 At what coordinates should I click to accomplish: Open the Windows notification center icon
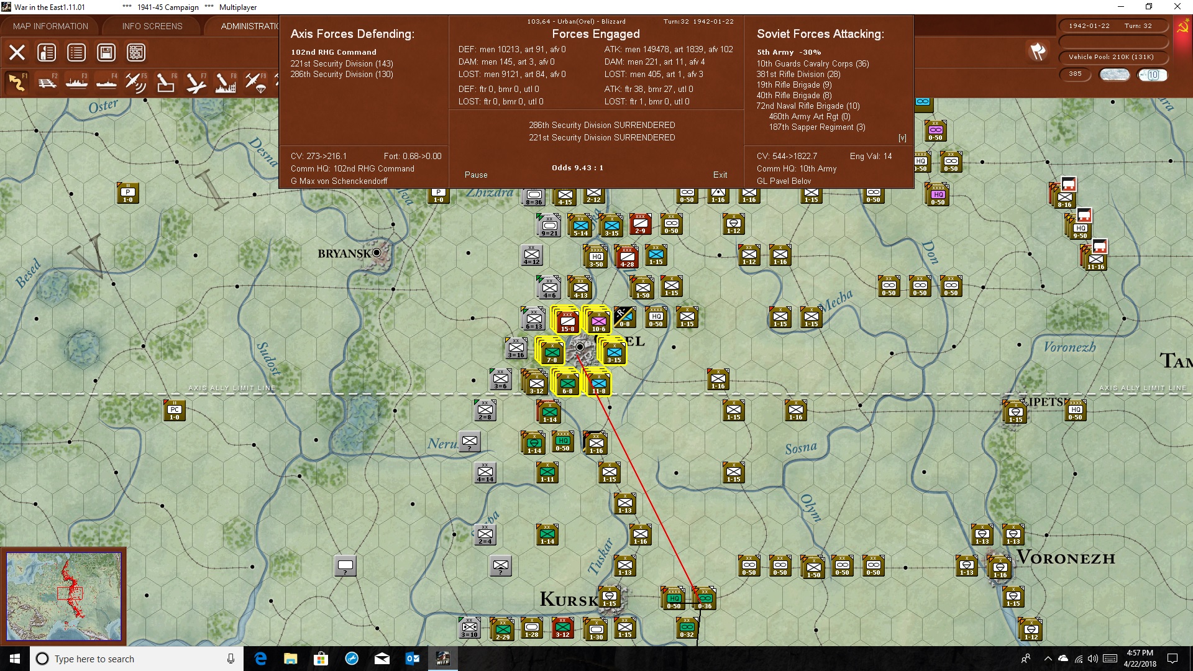[x=1172, y=659]
